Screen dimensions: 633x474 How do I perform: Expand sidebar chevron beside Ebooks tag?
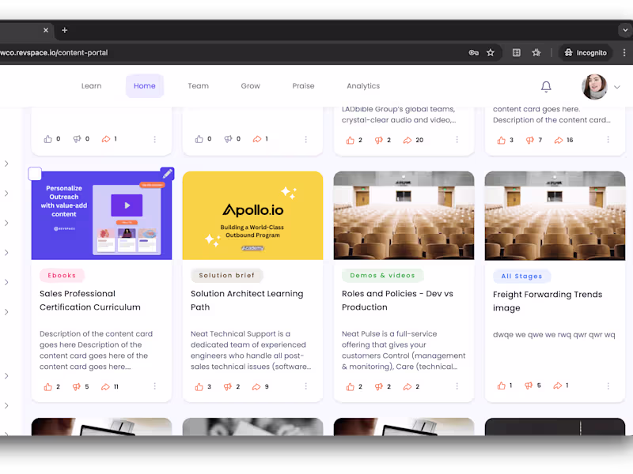pos(6,283)
